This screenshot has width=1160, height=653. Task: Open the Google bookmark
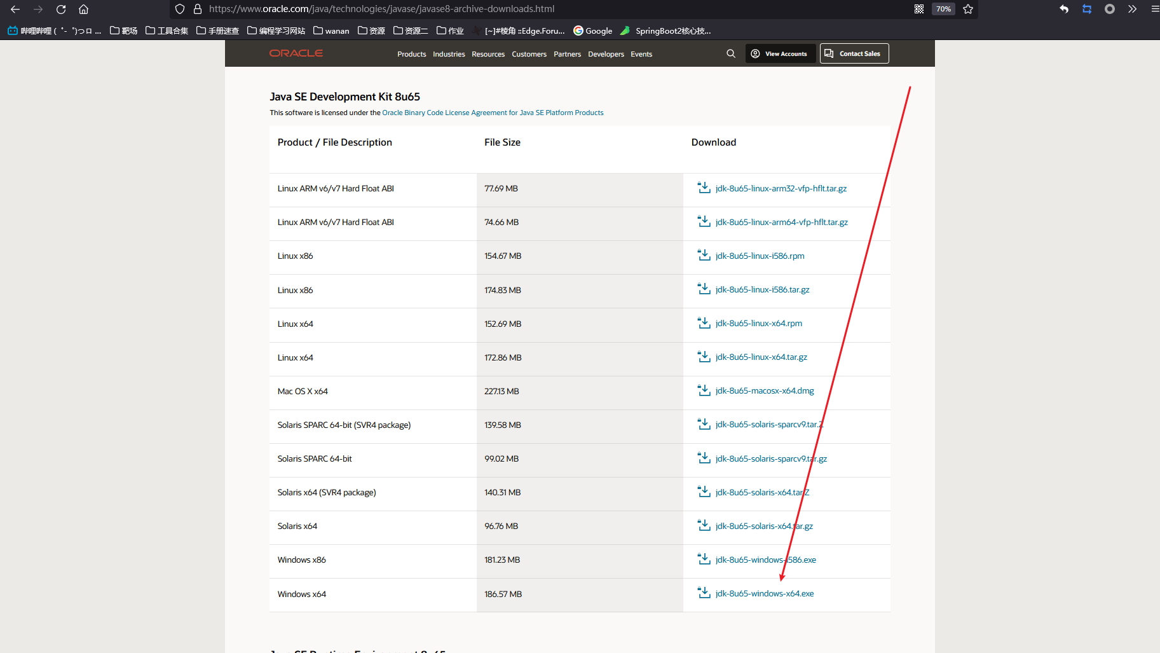point(592,31)
